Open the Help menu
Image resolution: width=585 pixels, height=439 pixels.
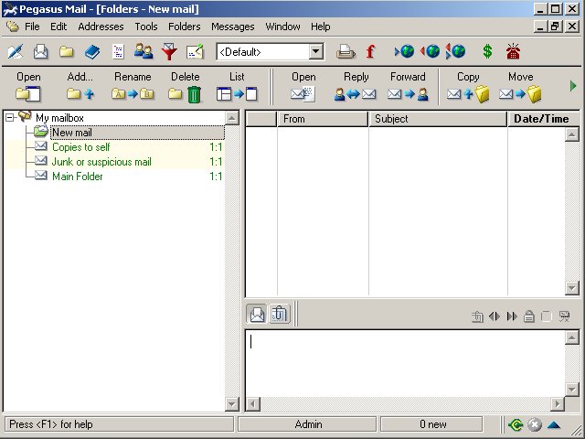(321, 27)
